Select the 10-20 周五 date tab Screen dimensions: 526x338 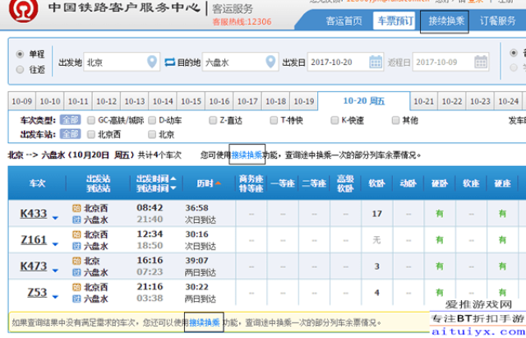coord(363,100)
